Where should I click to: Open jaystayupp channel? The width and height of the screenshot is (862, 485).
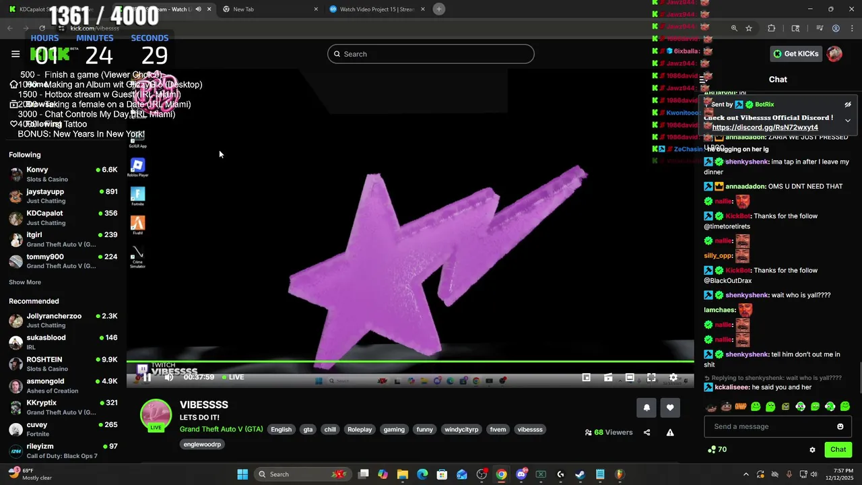pyautogui.click(x=63, y=195)
